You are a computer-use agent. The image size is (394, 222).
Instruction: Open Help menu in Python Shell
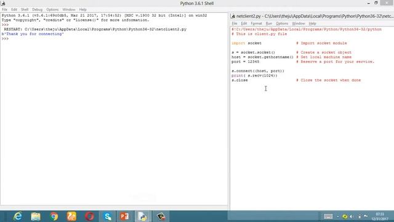pyautogui.click(x=82, y=10)
